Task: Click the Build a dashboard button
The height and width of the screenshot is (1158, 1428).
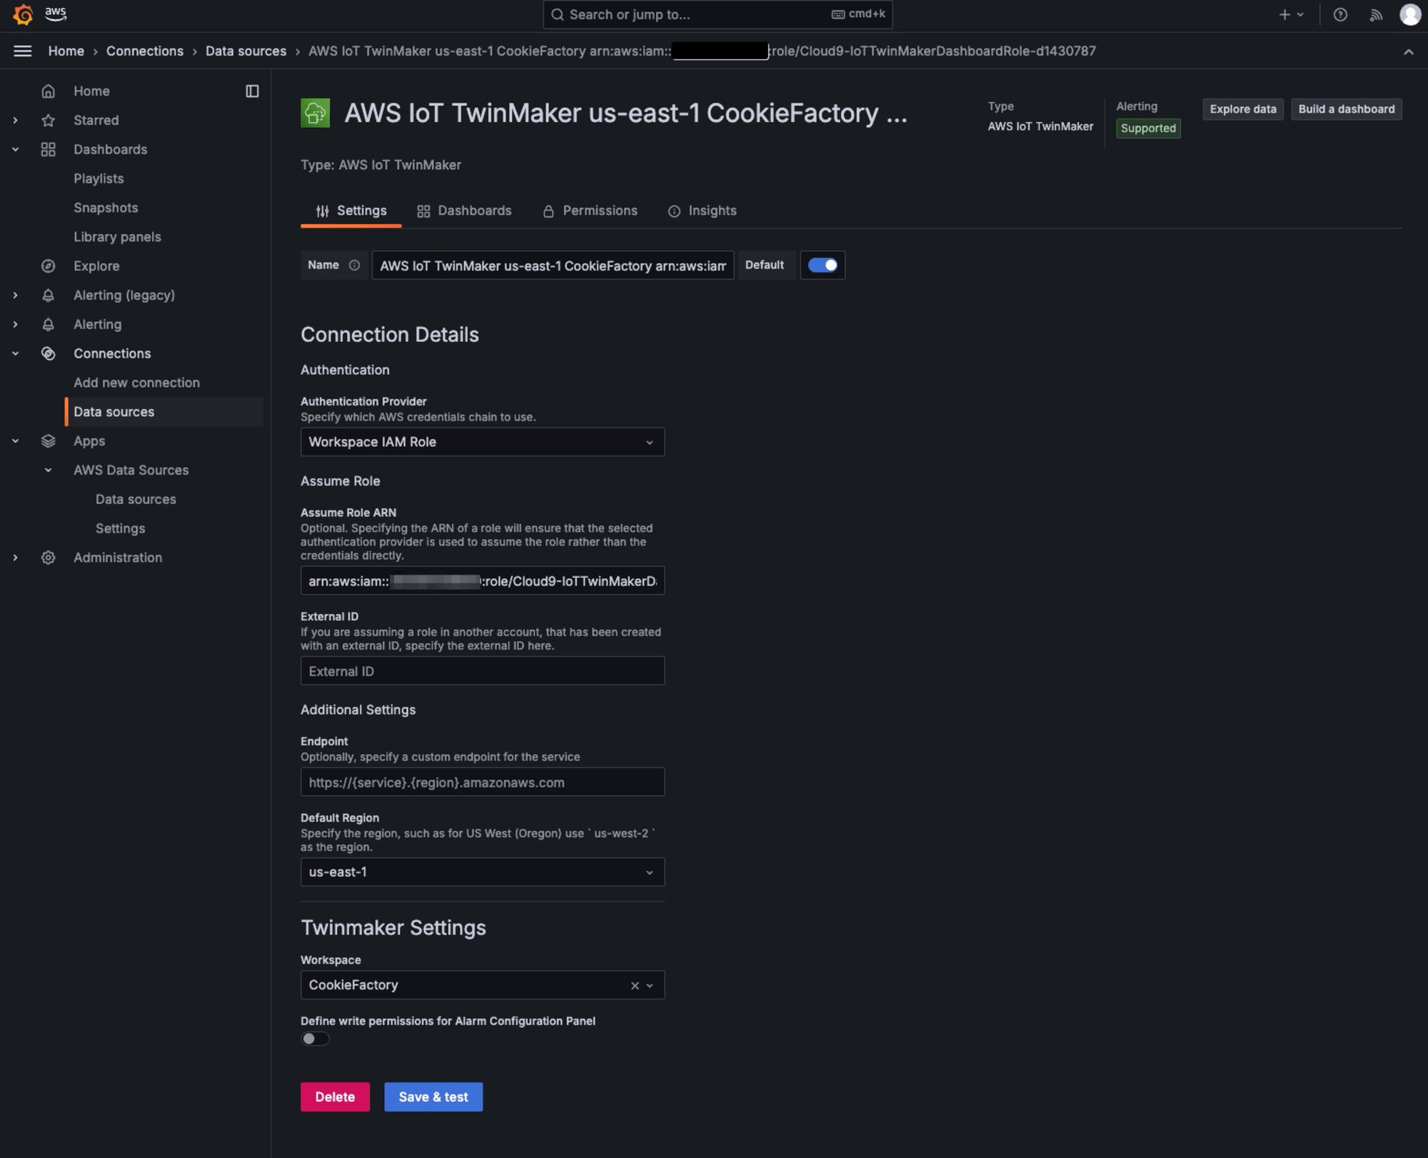Action: point(1346,109)
